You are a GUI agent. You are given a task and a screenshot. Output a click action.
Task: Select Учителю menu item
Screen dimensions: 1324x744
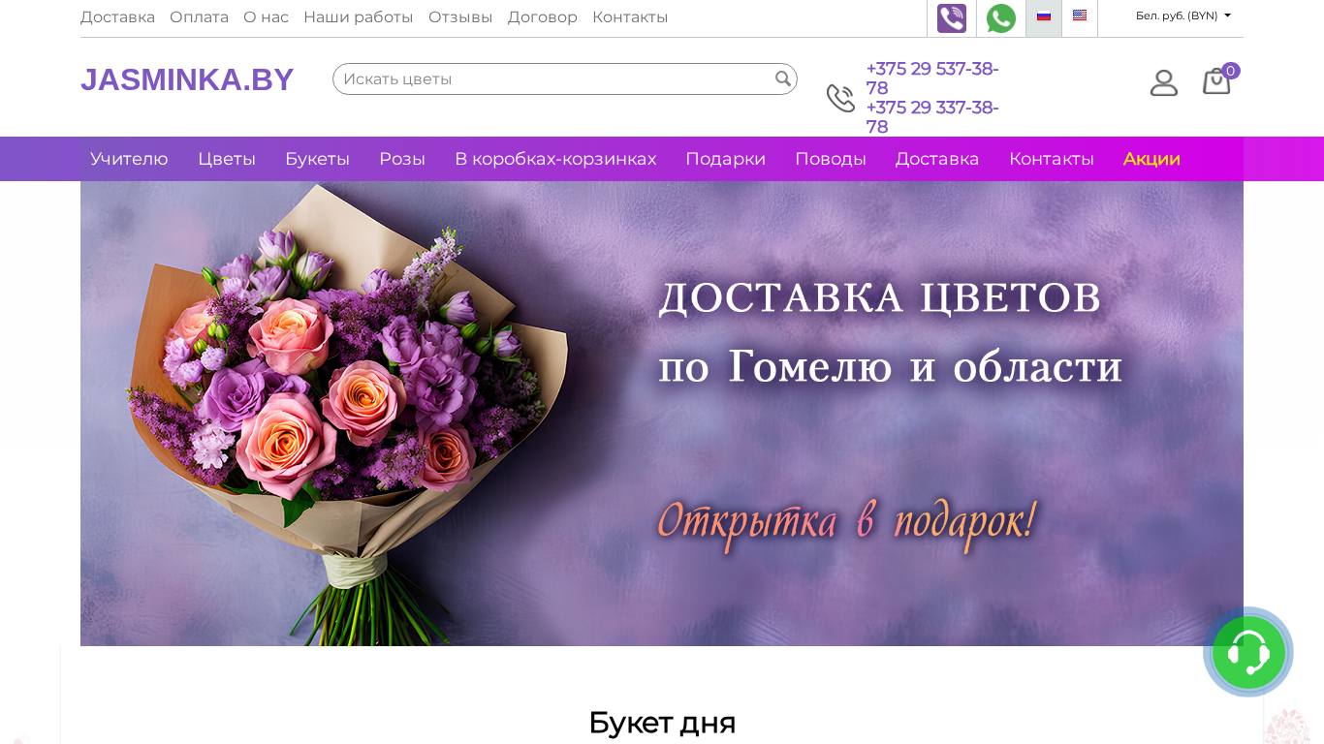pyautogui.click(x=129, y=159)
